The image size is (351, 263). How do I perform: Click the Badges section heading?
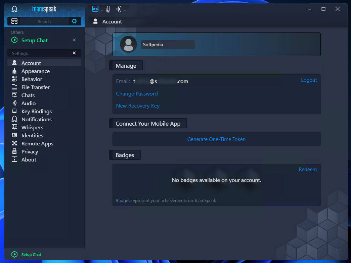coord(125,155)
